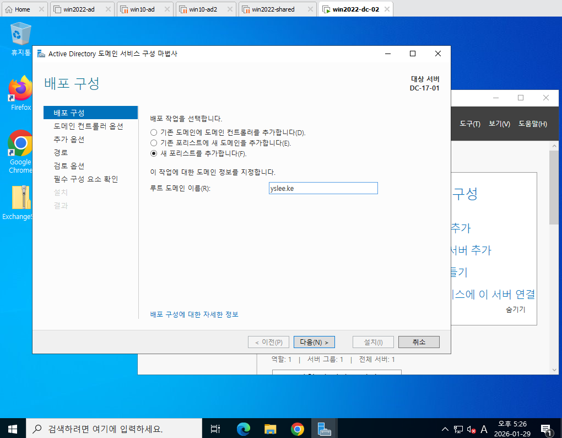Switch to the win10-ad VM tab
This screenshot has height=438, width=562.
point(141,9)
